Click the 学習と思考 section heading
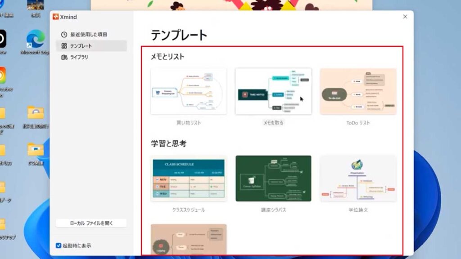 click(x=169, y=143)
